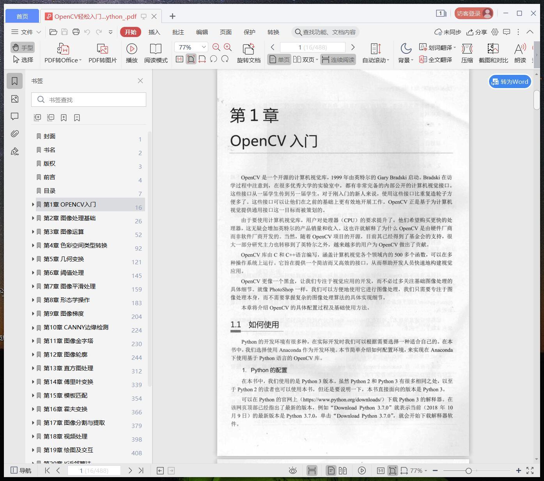The width and height of the screenshot is (544, 481).
Task: Enter fullscreen from the status bar
Action: [x=530, y=470]
